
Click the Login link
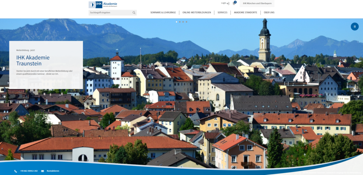click(225, 3)
